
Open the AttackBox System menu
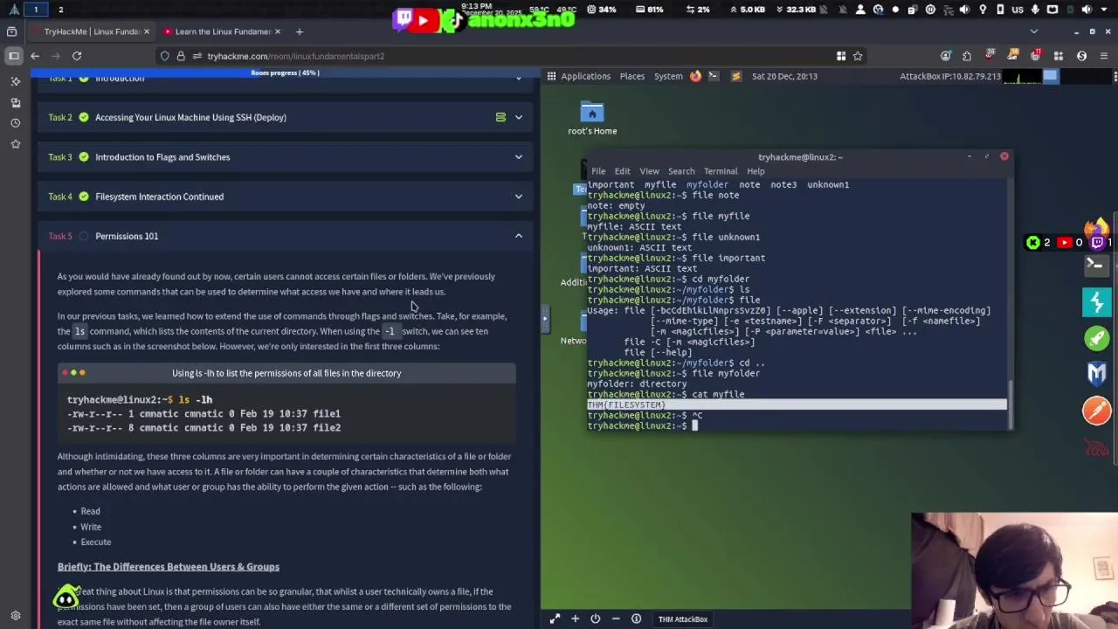coord(668,76)
